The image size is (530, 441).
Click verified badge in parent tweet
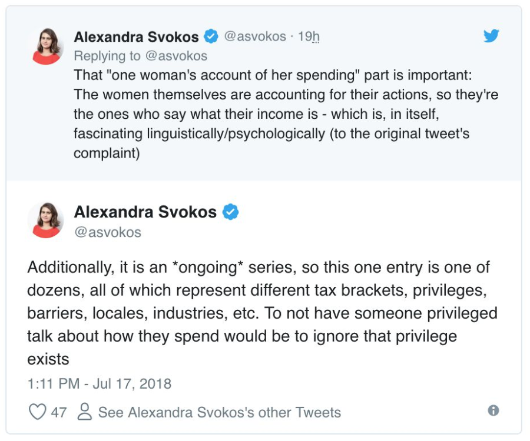point(211,36)
